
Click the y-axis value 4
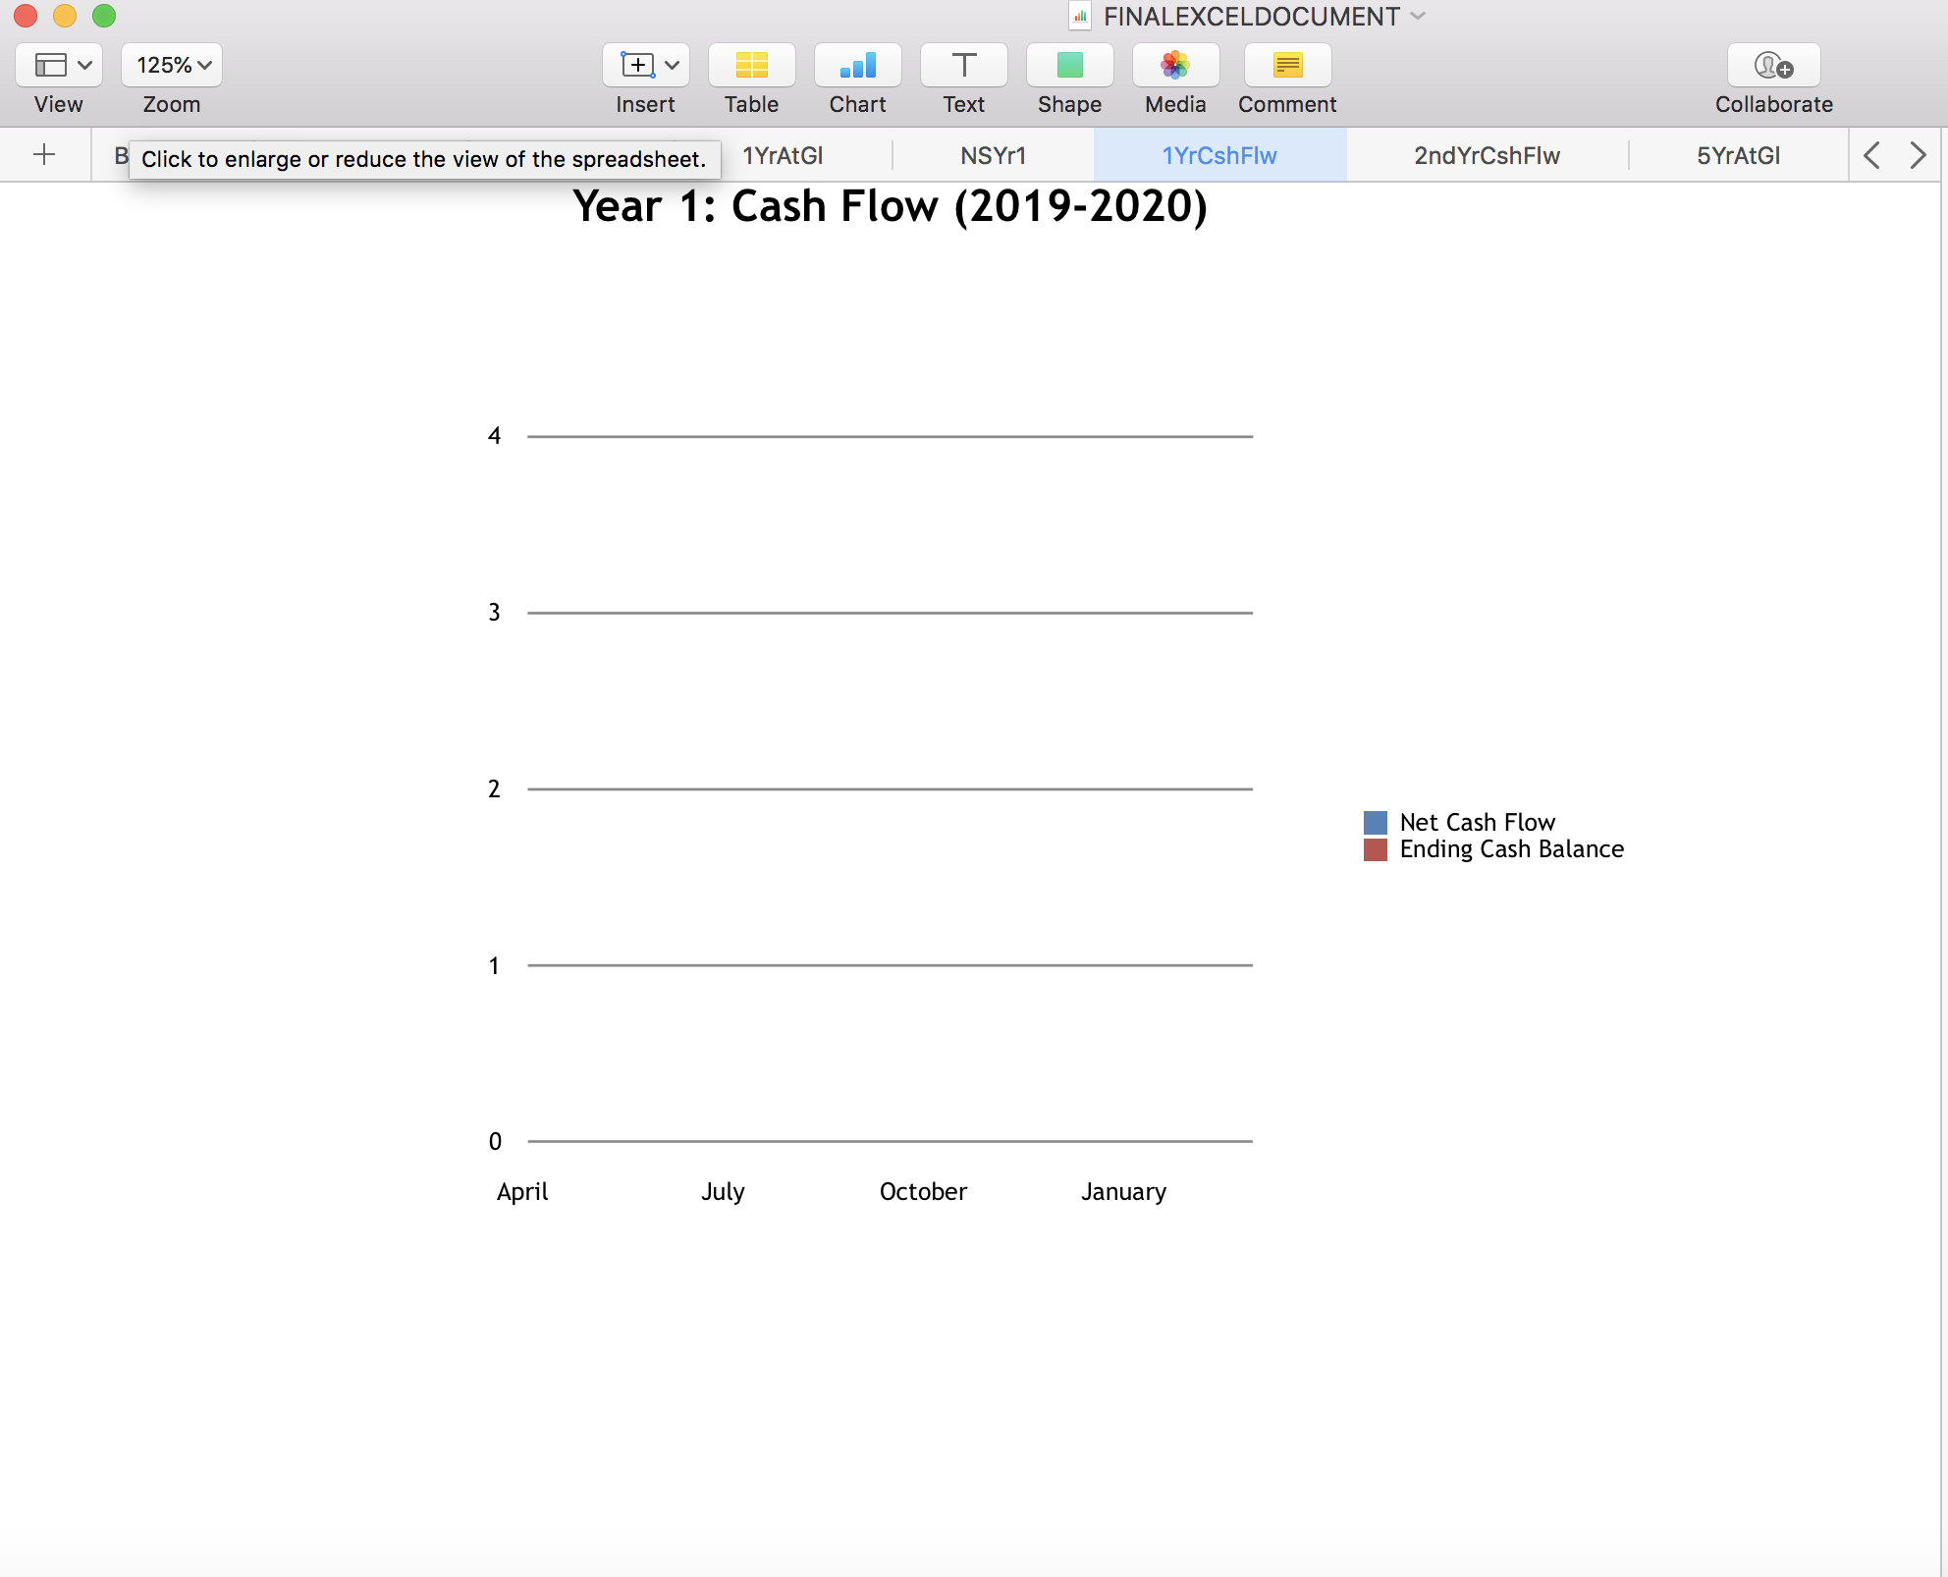click(x=494, y=436)
